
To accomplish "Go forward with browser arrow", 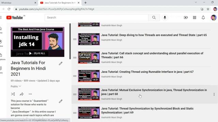I will 3,9.
